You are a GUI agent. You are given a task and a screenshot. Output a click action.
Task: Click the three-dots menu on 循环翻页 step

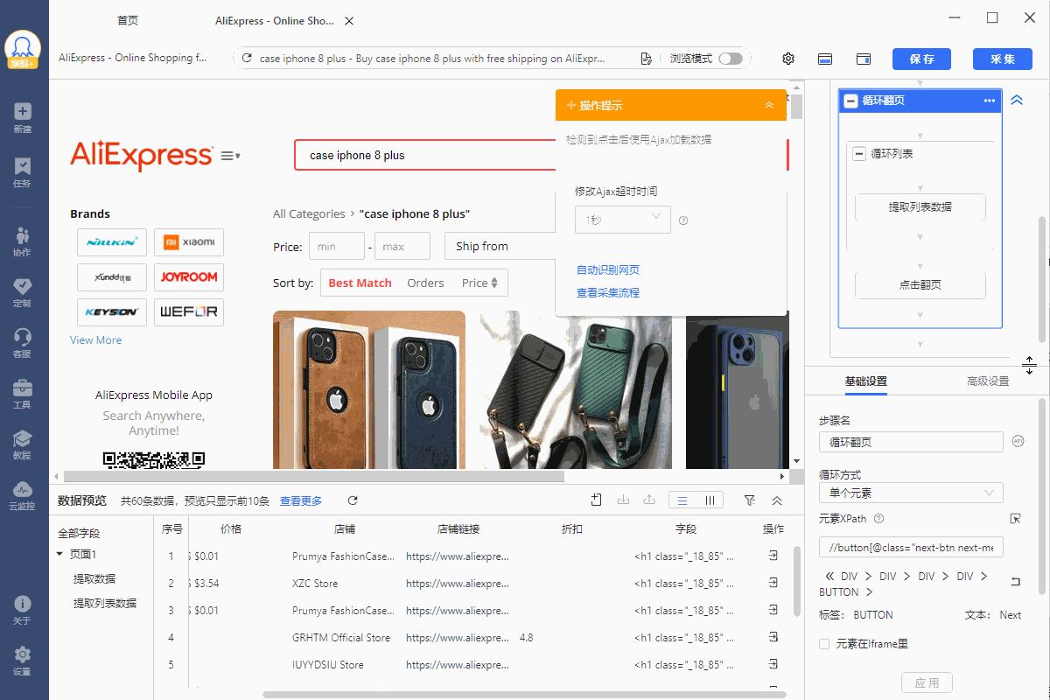pyautogui.click(x=990, y=101)
